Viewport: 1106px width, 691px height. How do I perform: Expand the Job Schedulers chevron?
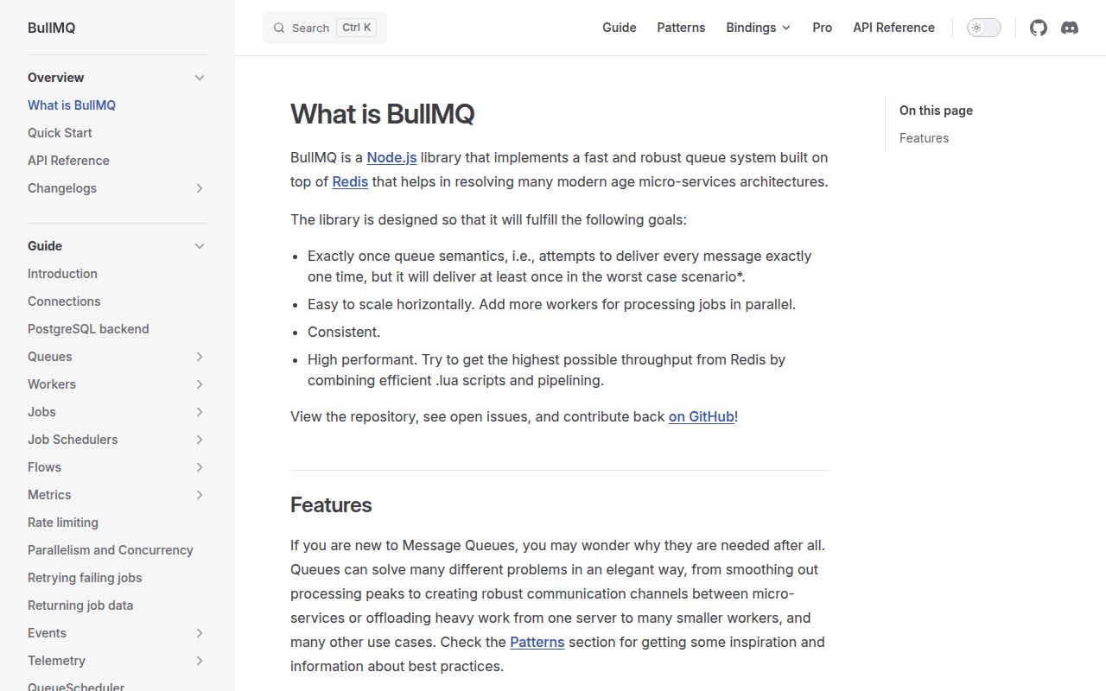click(200, 440)
